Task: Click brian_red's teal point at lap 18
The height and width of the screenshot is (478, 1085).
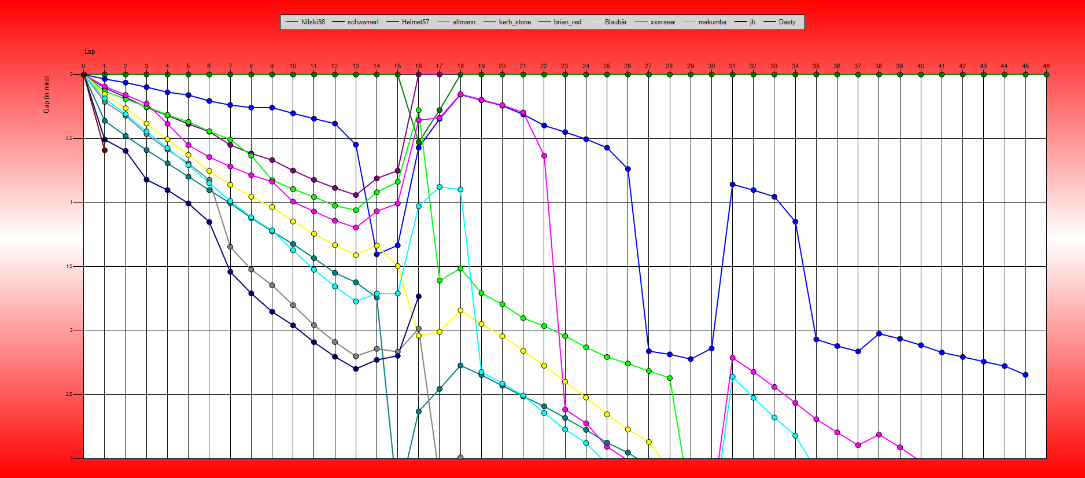Action: 460,365
